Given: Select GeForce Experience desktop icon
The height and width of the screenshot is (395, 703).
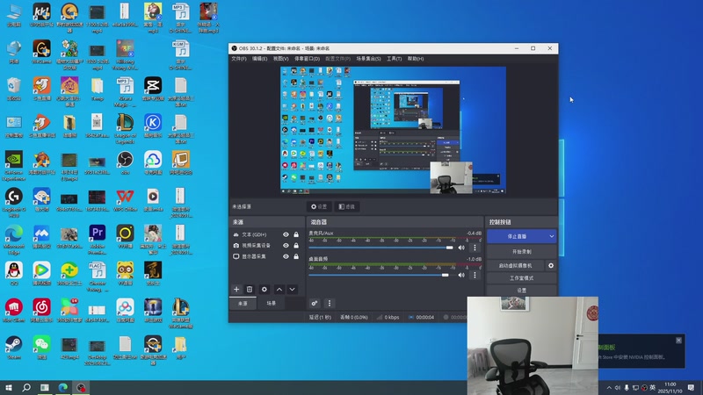Looking at the screenshot, I should pyautogui.click(x=14, y=165).
